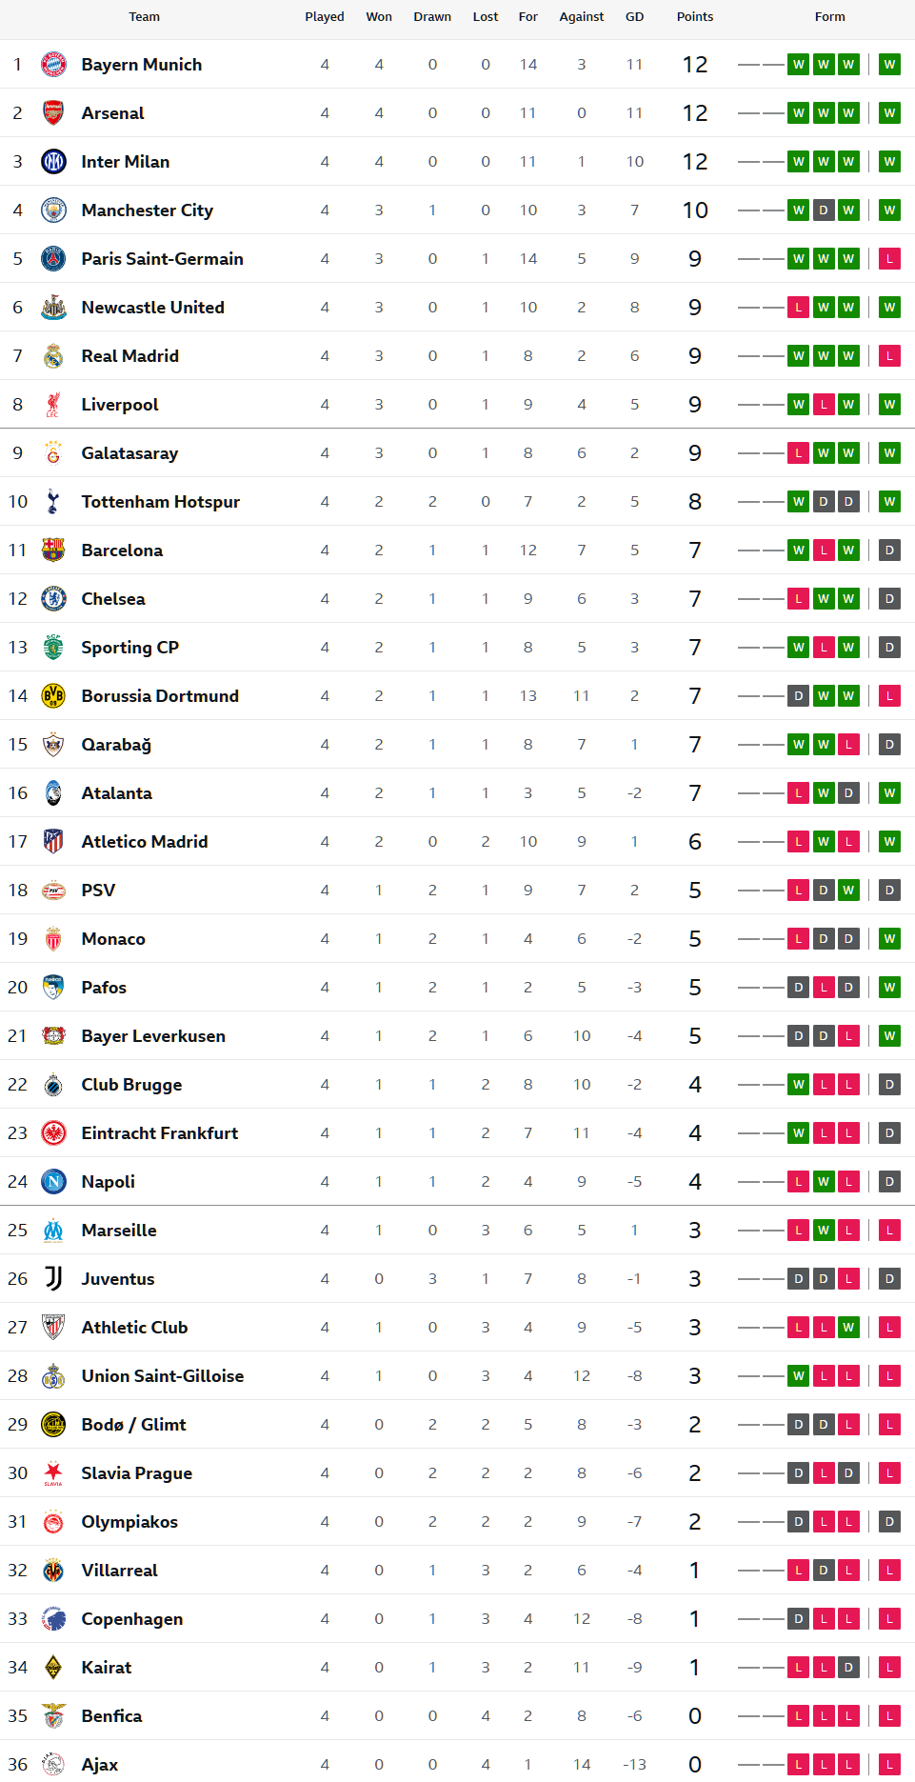Click the Inter Milan crest icon
915x1782 pixels.
[53, 162]
